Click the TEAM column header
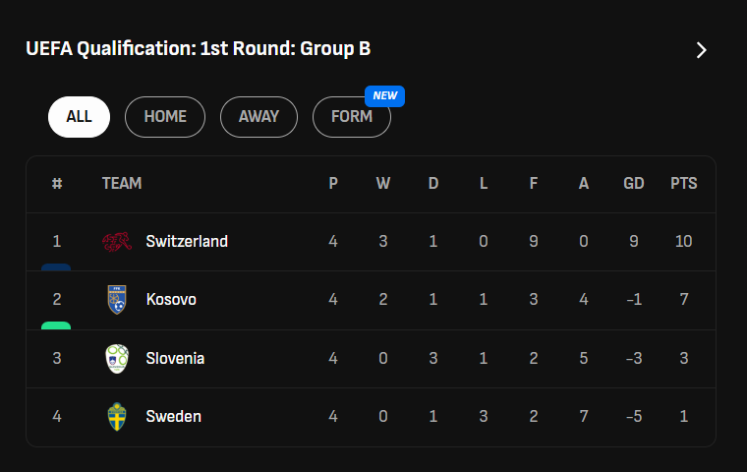 (122, 183)
